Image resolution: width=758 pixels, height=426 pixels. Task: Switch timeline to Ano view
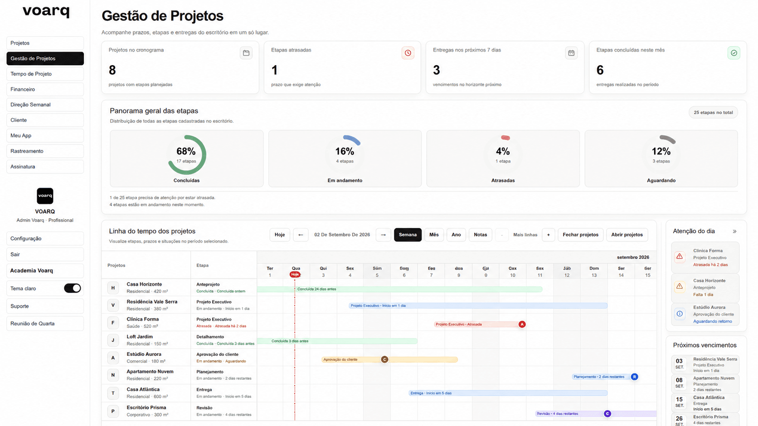tap(456, 235)
